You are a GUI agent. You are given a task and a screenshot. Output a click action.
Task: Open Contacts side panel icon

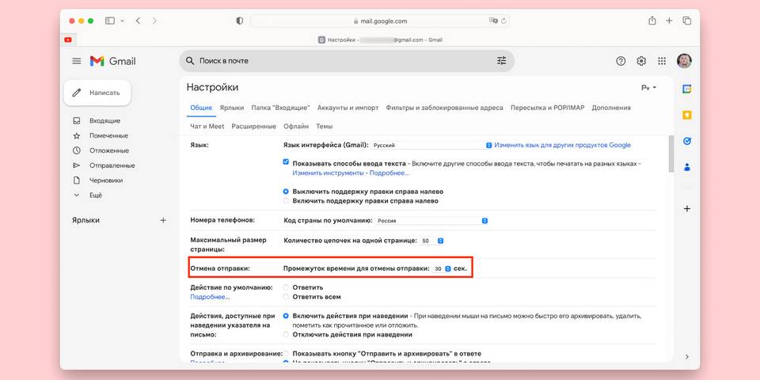pos(687,167)
